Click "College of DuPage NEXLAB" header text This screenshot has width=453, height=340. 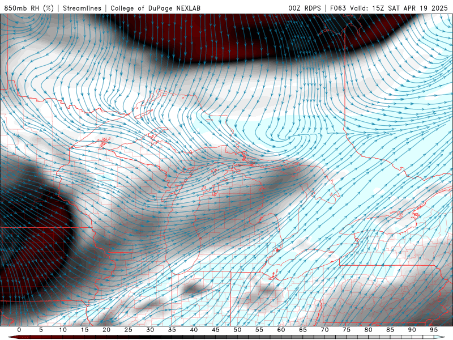click(155, 8)
